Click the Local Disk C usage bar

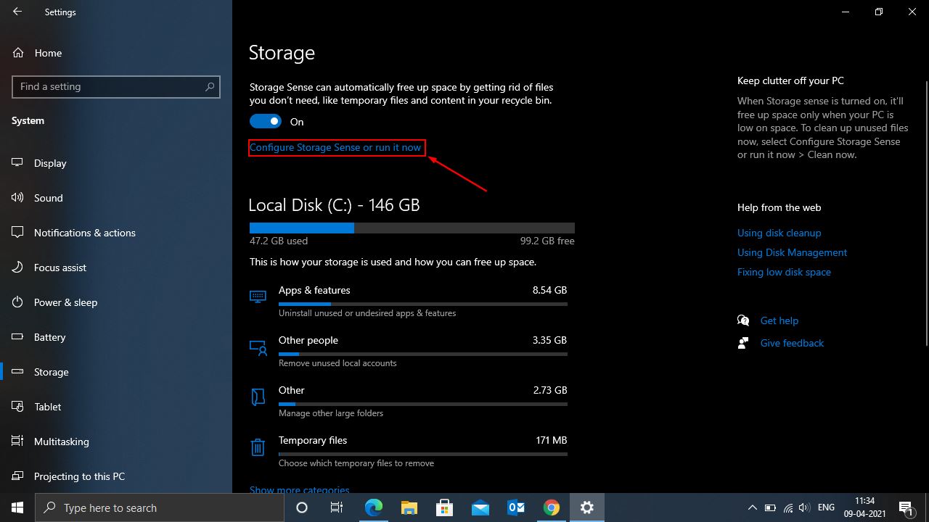tap(412, 228)
